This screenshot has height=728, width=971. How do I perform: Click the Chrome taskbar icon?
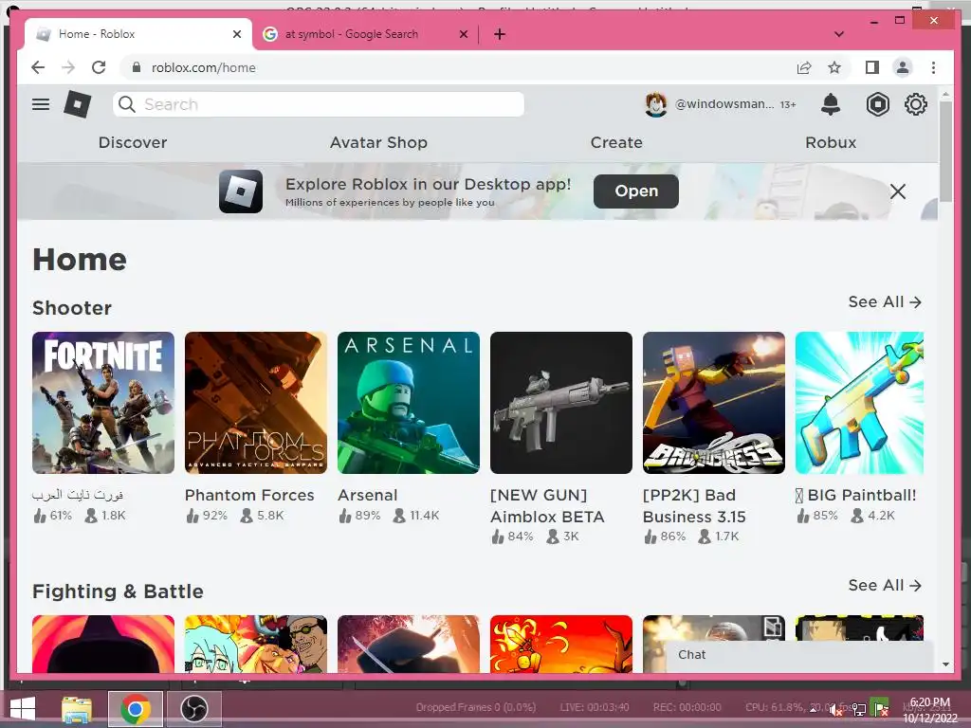click(x=136, y=709)
